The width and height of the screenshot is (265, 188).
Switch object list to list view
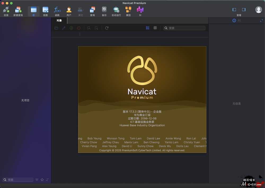(148, 28)
